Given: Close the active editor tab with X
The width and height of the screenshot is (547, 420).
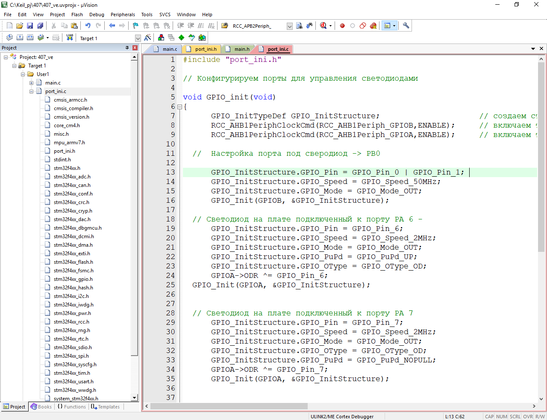Looking at the screenshot, I should click(x=541, y=49).
